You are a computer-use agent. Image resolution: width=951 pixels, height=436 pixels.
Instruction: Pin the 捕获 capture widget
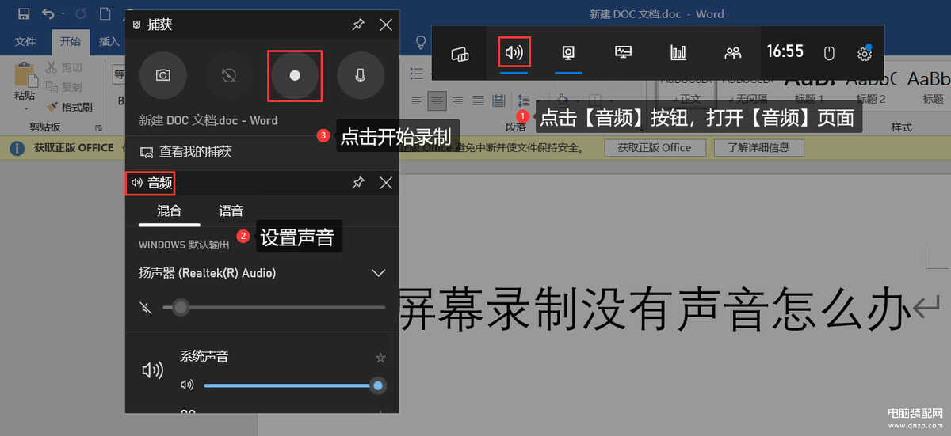[x=358, y=25]
